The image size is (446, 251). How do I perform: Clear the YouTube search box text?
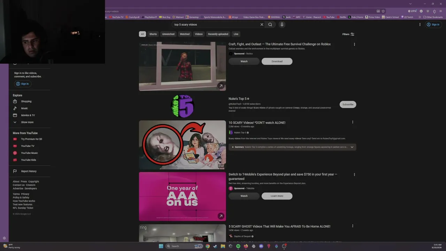[x=262, y=24]
